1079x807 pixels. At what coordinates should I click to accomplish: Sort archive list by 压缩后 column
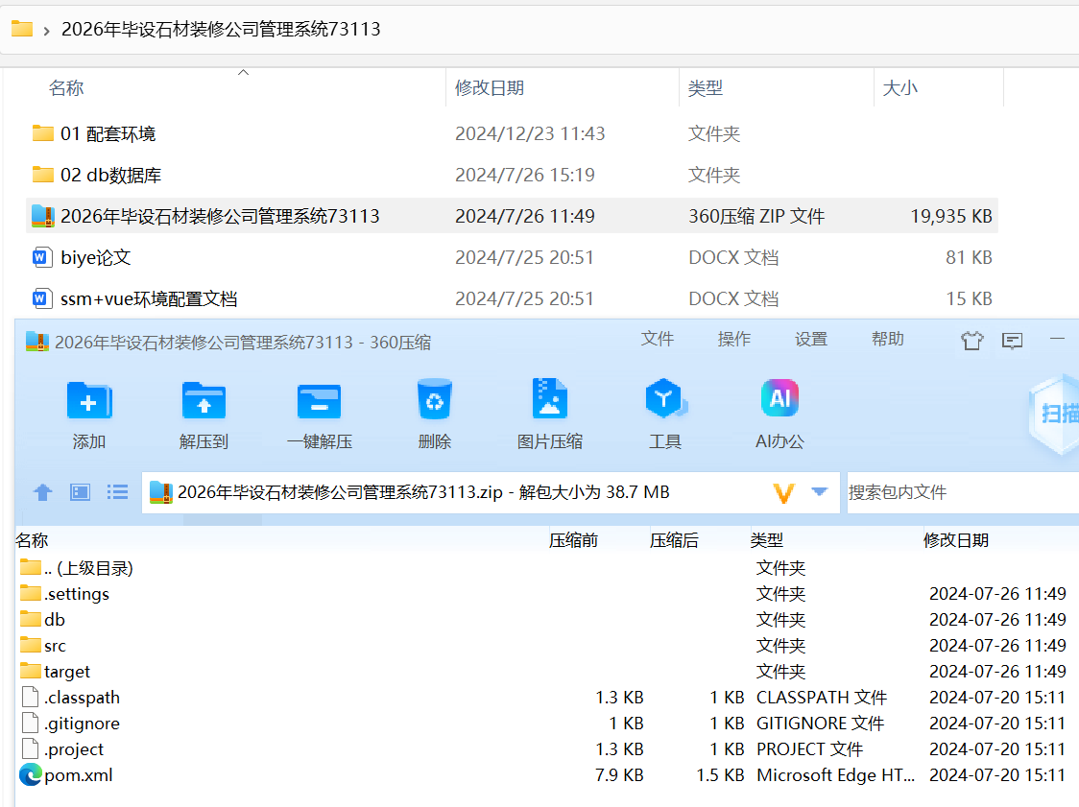[674, 541]
